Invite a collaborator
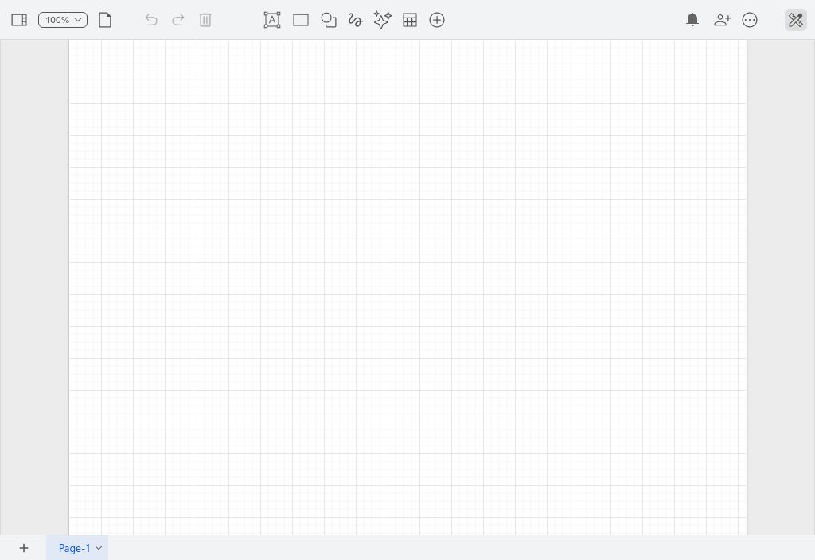This screenshot has height=560, width=815. point(722,20)
